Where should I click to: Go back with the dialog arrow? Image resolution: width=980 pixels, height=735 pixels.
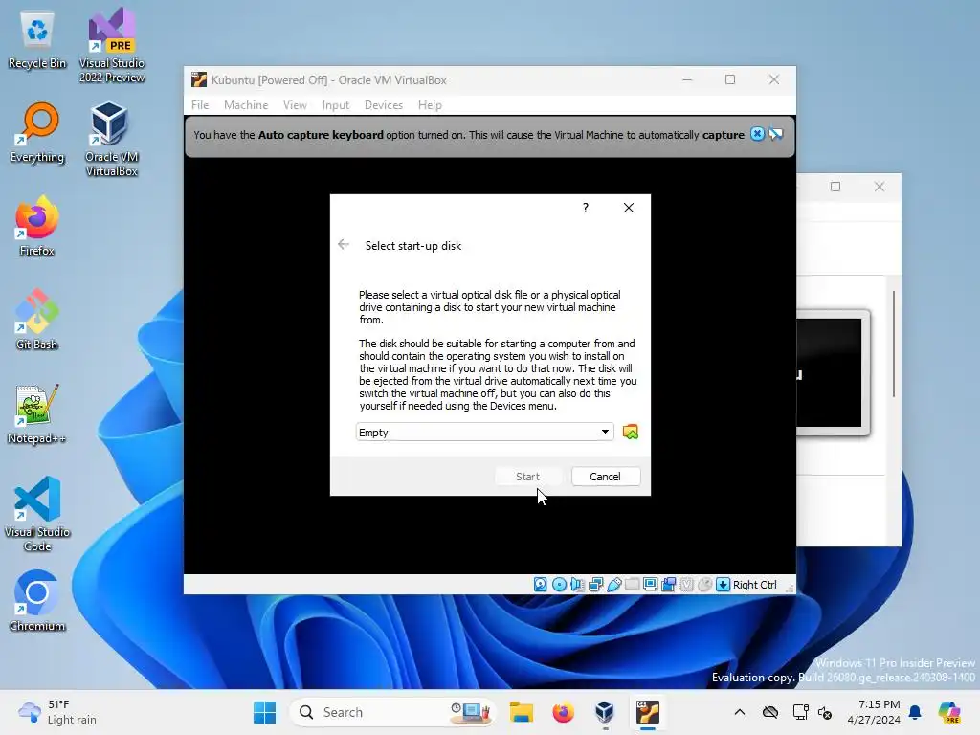[344, 244]
